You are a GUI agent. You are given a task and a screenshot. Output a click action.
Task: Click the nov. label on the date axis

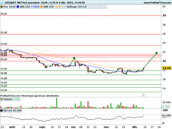click(106, 127)
